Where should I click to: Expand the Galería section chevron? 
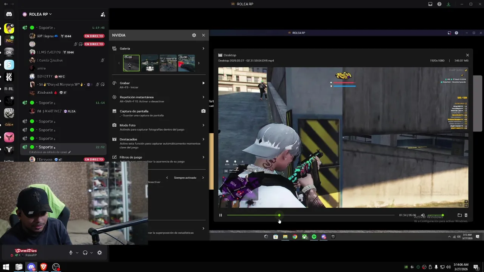(x=203, y=48)
